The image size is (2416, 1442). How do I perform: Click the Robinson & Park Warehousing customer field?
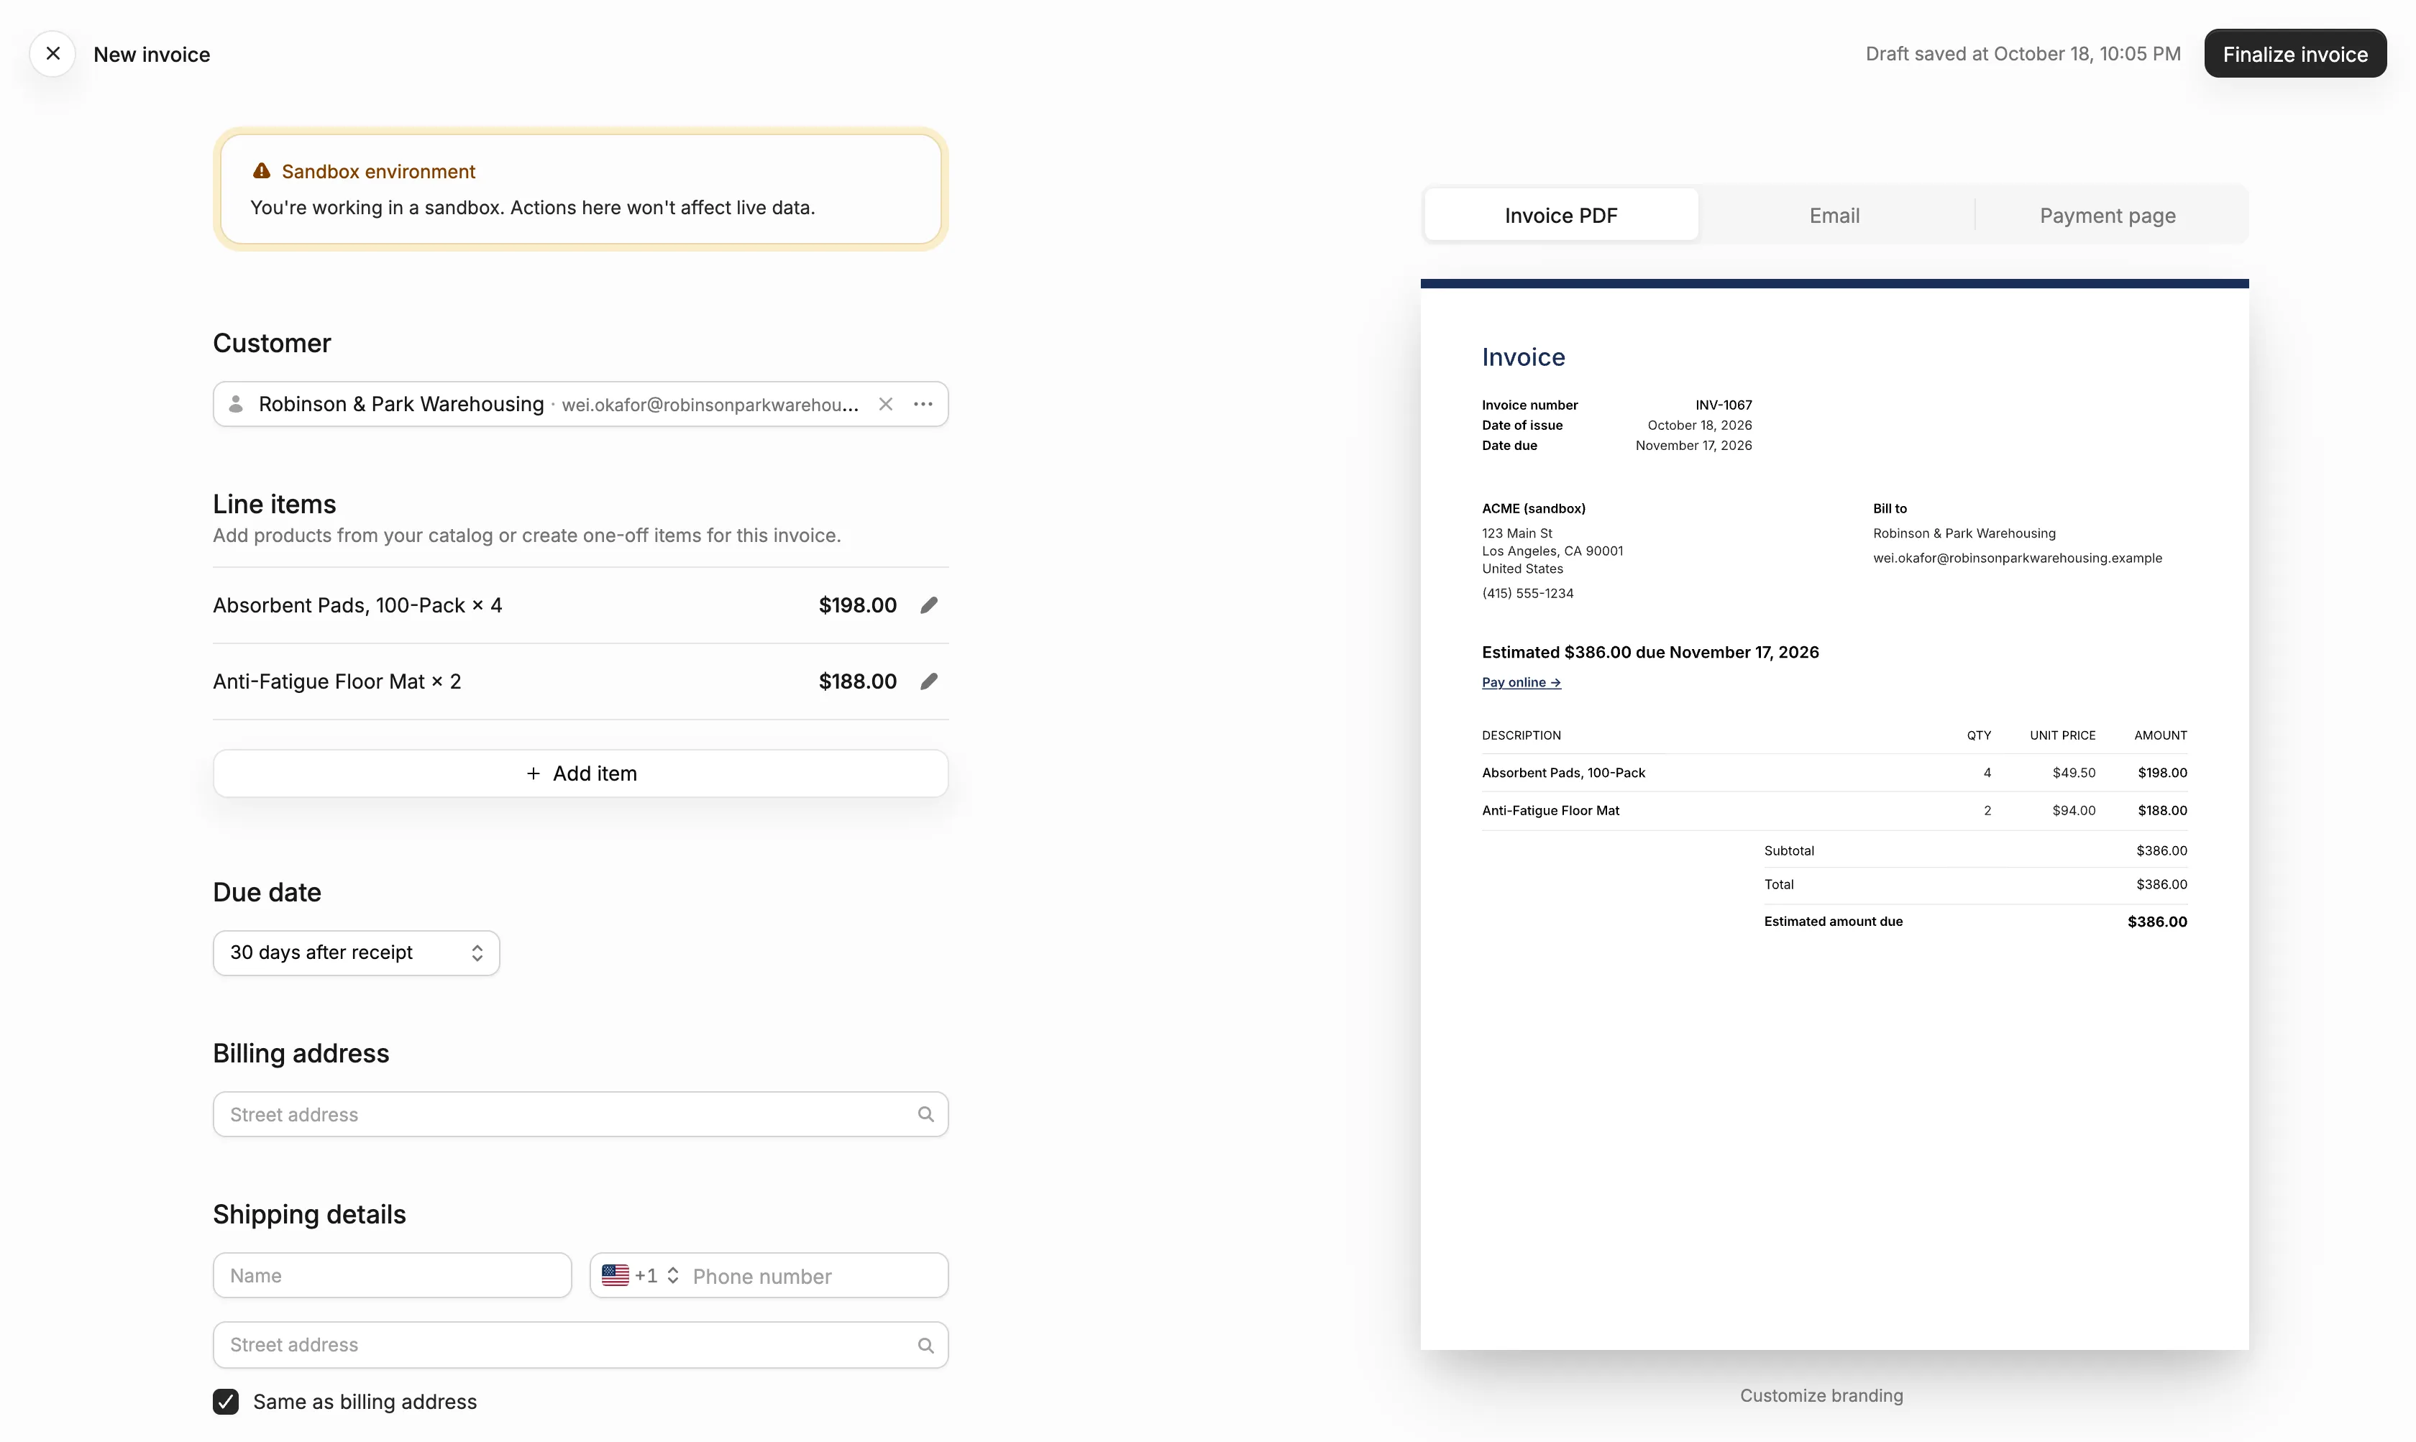pos(580,404)
